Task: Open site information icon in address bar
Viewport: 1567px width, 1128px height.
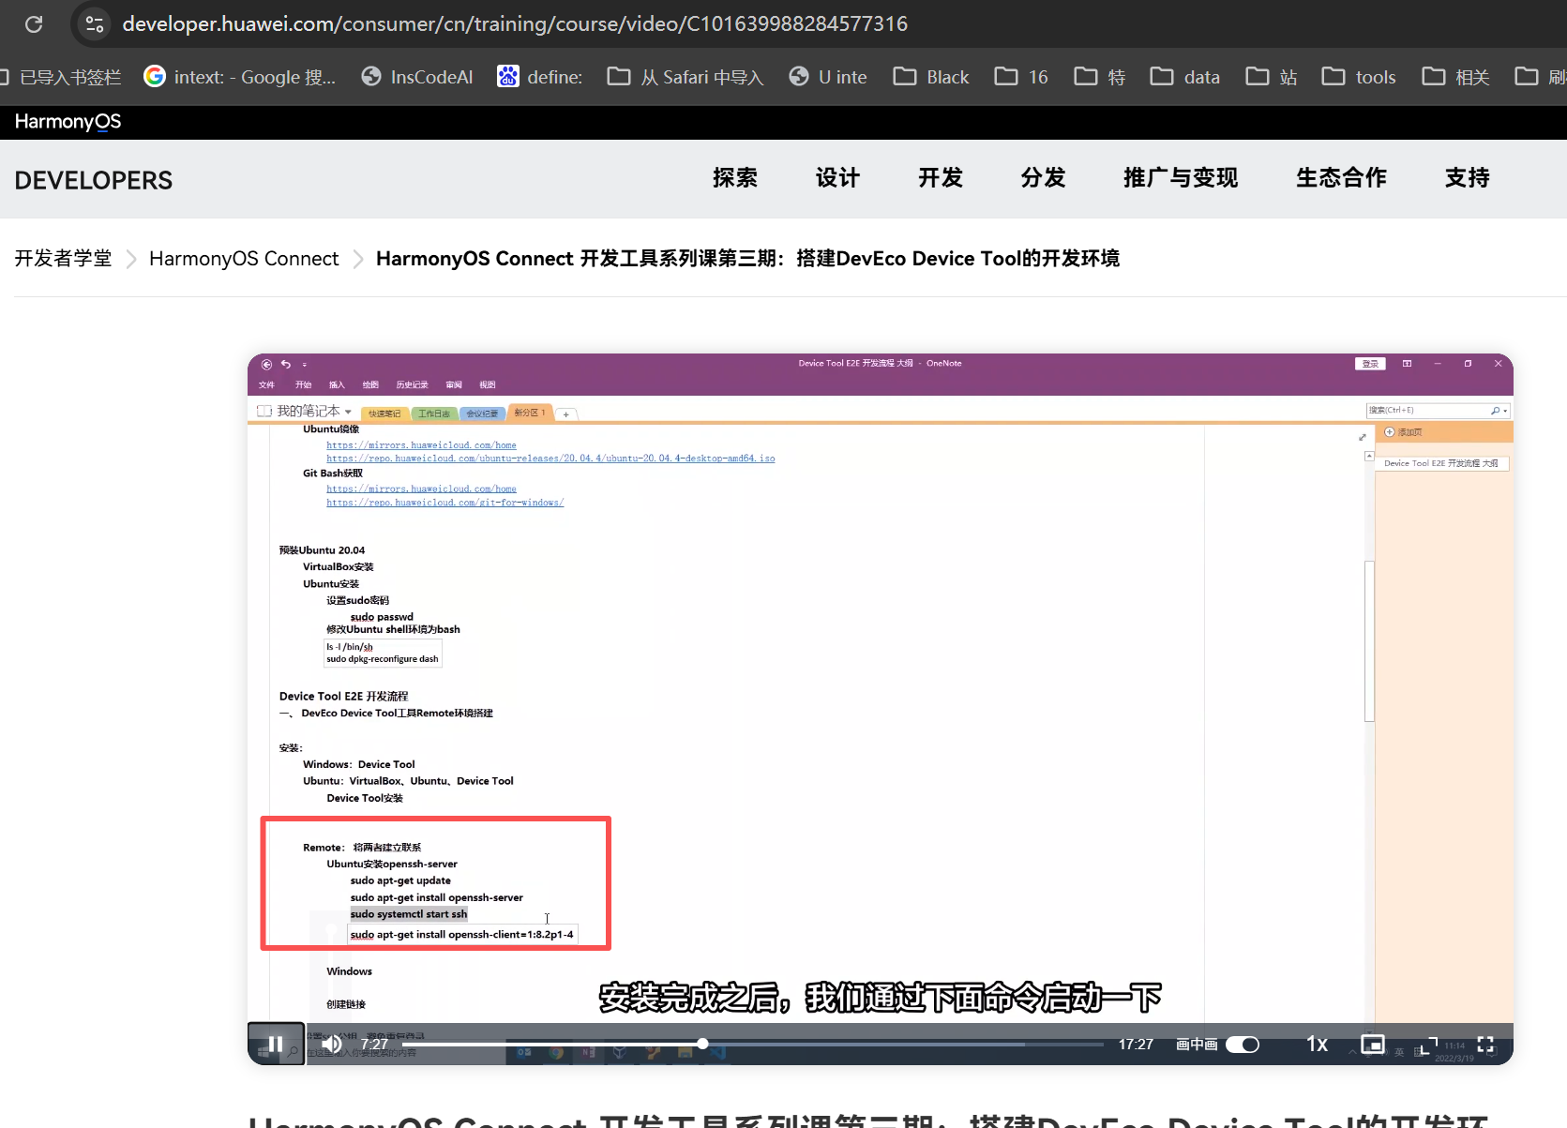Action: click(95, 24)
